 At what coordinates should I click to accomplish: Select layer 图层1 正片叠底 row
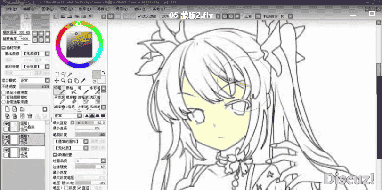24,126
